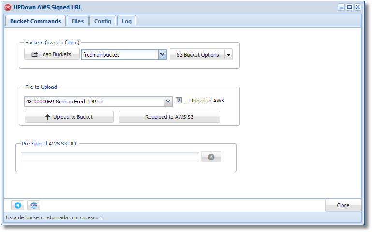Expand the bucket name combo box arrow
This screenshot has width=372, height=232.
coord(162,55)
